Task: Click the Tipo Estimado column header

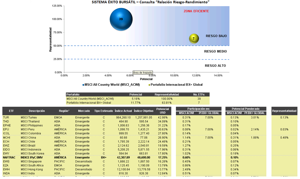Action: [x=103, y=111]
